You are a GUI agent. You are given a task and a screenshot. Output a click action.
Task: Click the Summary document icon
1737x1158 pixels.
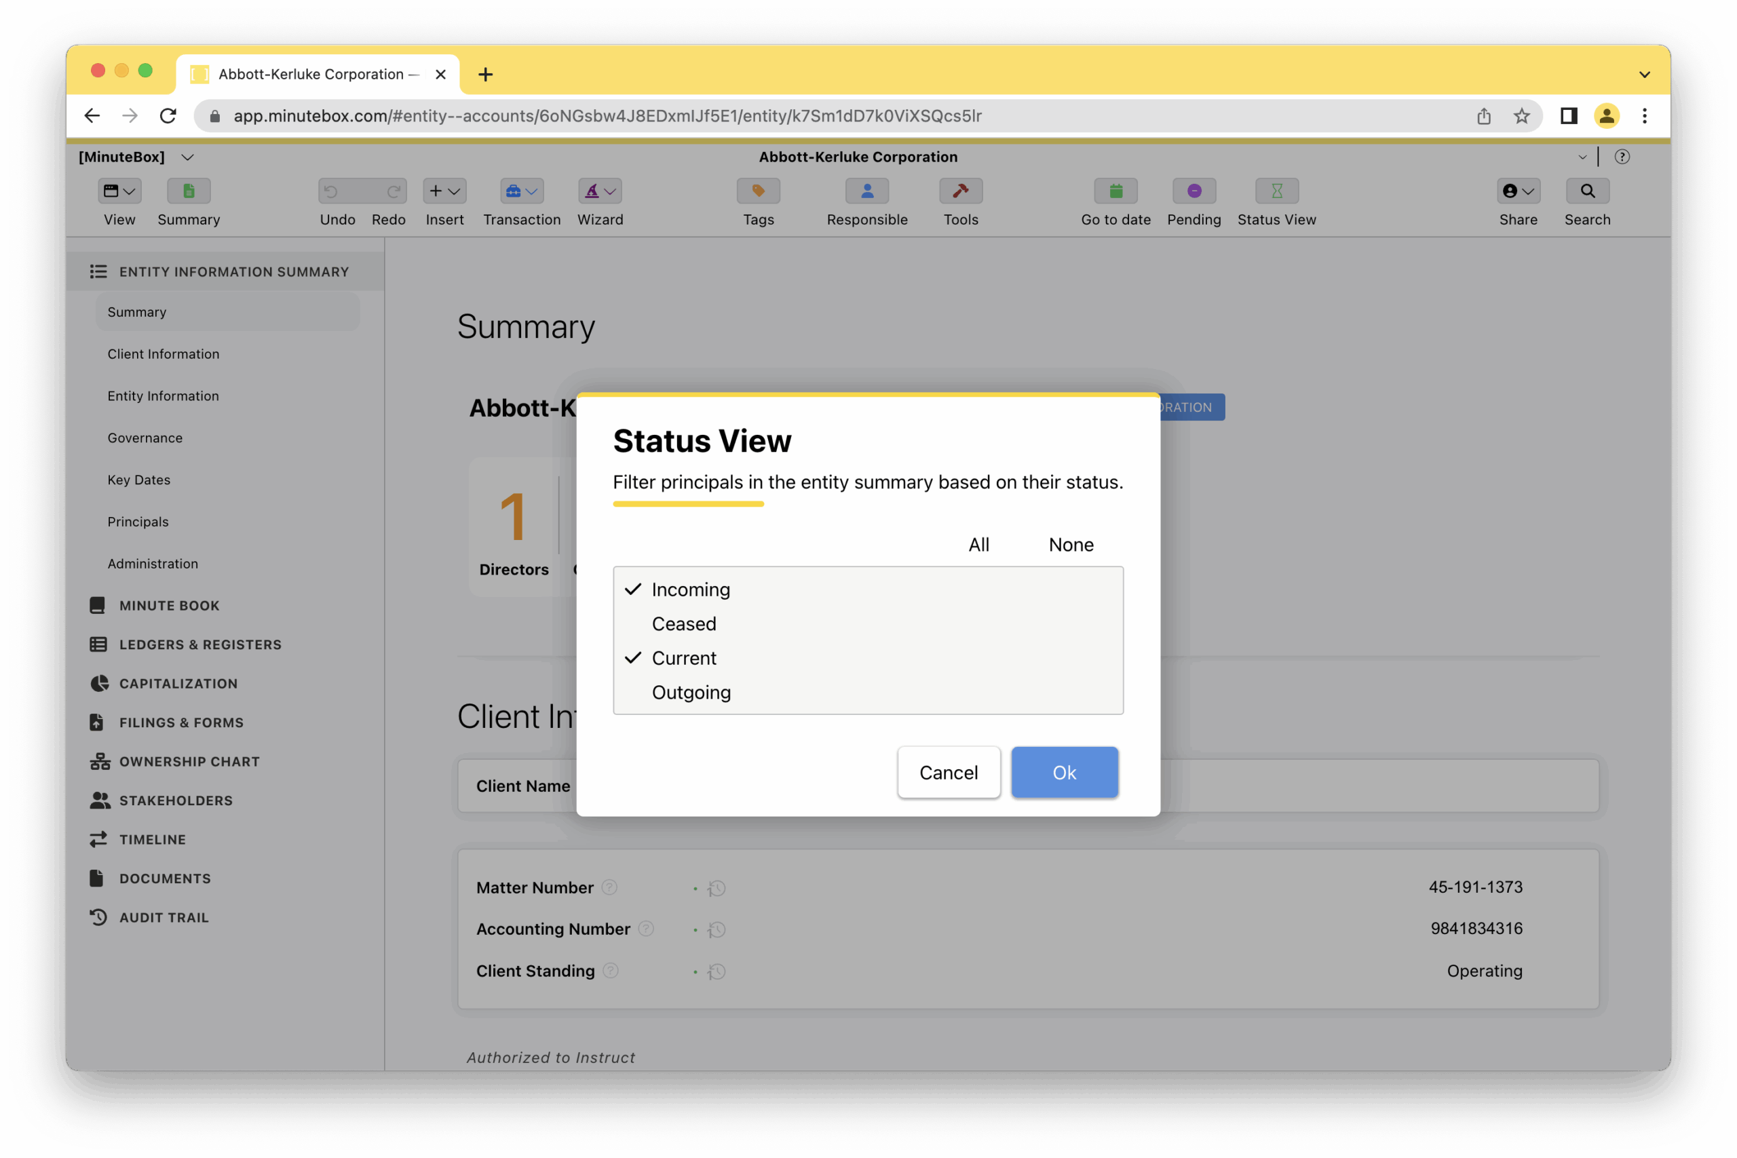(x=189, y=191)
